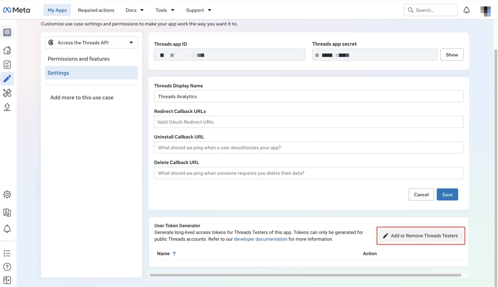Image resolution: width=498 pixels, height=287 pixels.
Task: Go to Dashboard home icon
Action: coord(7,50)
